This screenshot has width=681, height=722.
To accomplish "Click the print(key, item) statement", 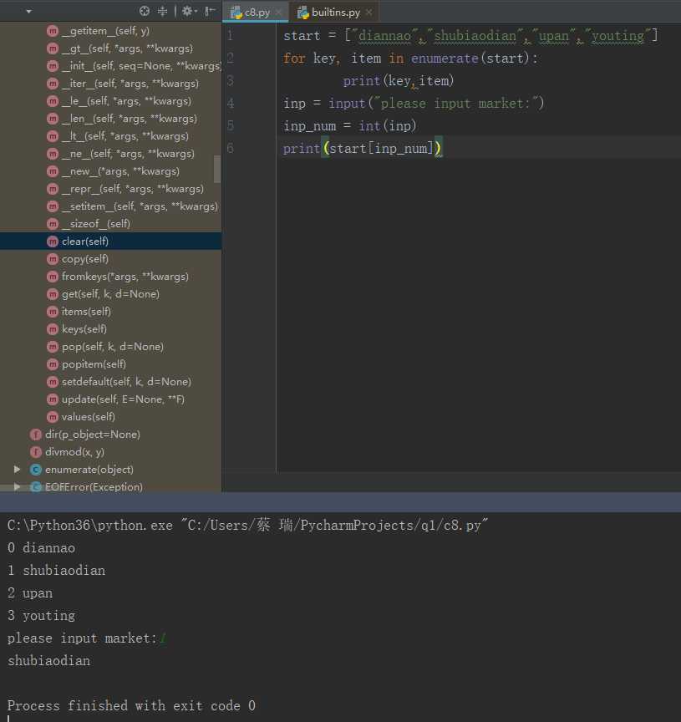I will [x=399, y=81].
